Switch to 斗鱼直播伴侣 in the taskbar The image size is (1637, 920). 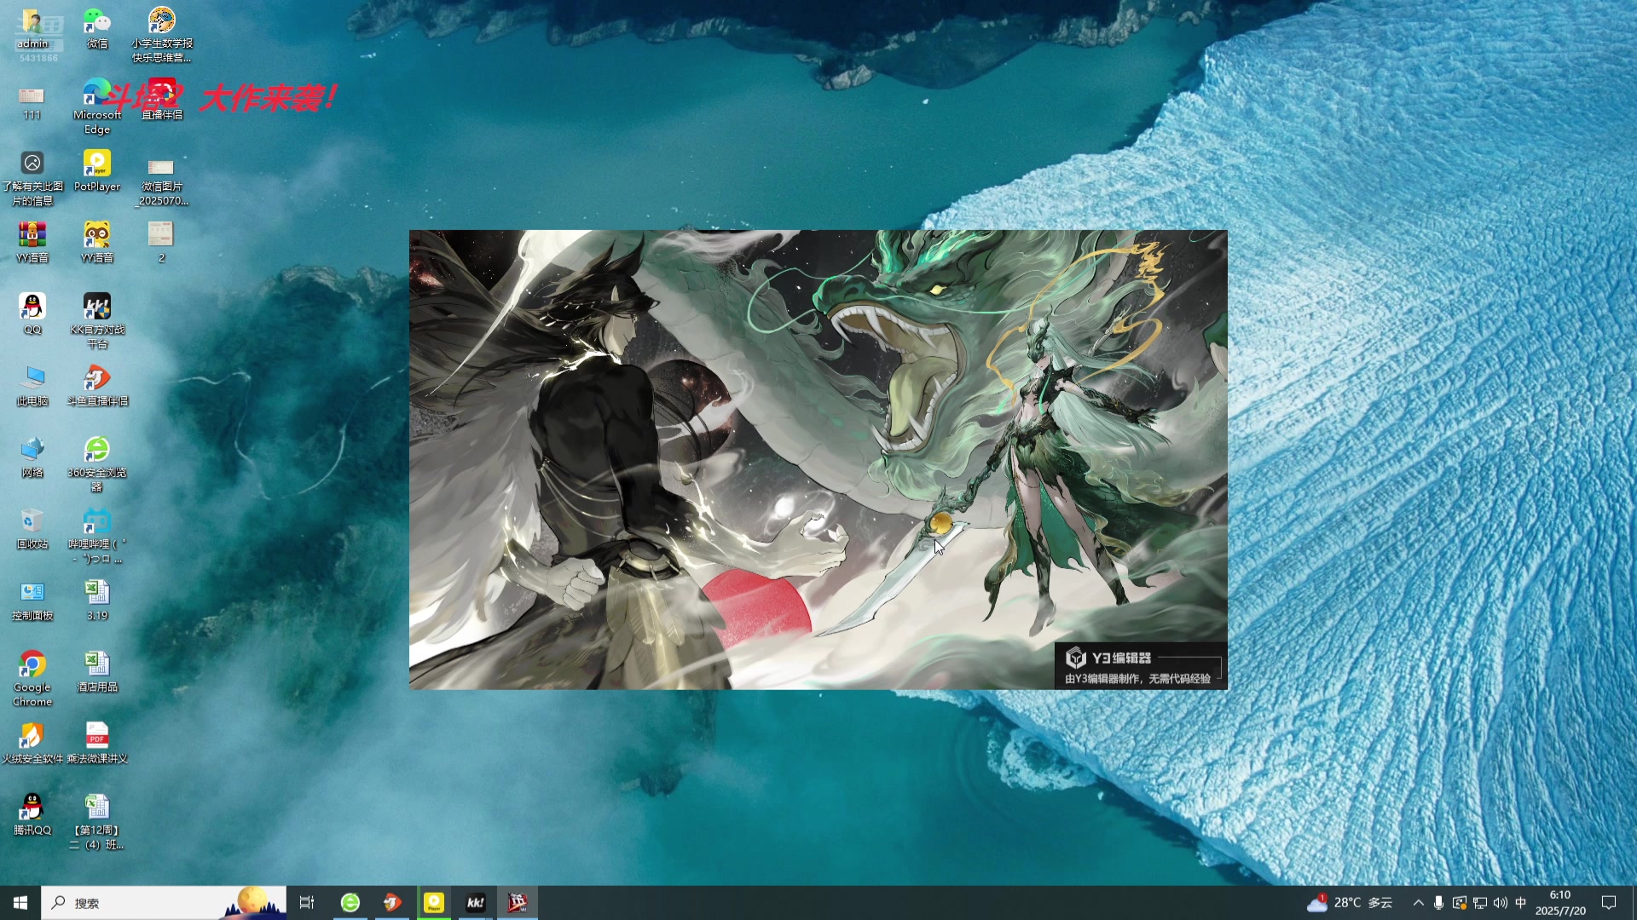[392, 903]
